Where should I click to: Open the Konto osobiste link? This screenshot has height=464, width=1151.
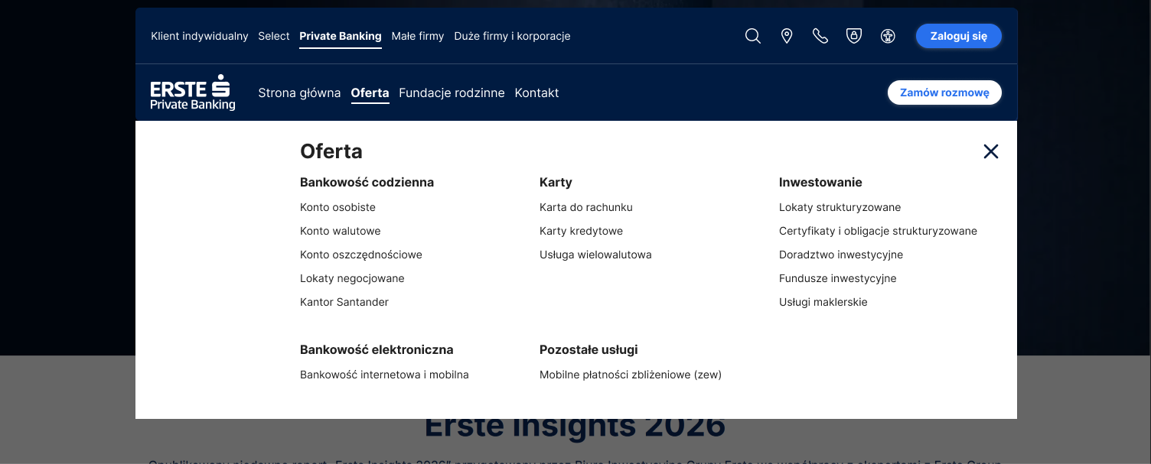point(337,207)
